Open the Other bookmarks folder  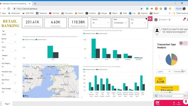(x=180, y=13)
